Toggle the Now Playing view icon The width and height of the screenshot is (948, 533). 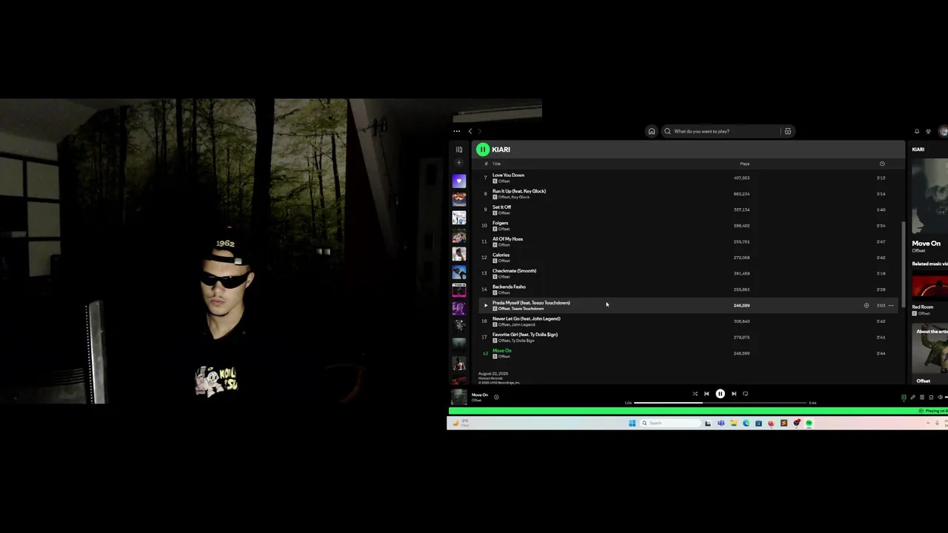(904, 397)
